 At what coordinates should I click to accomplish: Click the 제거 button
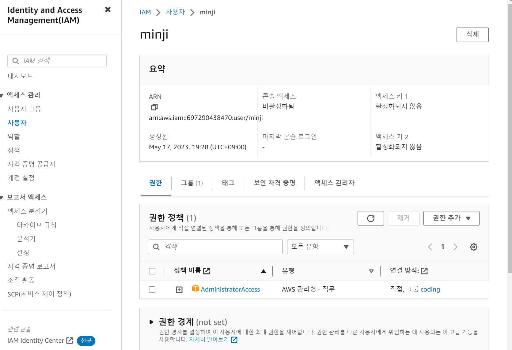pyautogui.click(x=404, y=218)
